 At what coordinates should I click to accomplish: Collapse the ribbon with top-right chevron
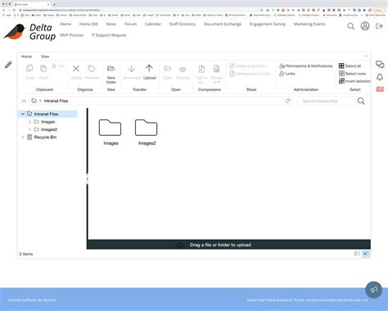pyautogui.click(x=366, y=56)
